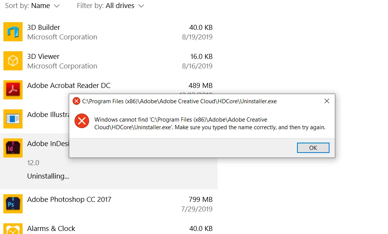This screenshot has height=234, width=388.
Task: Click the 3D Builder 40.0 KB size
Action: coord(201,27)
